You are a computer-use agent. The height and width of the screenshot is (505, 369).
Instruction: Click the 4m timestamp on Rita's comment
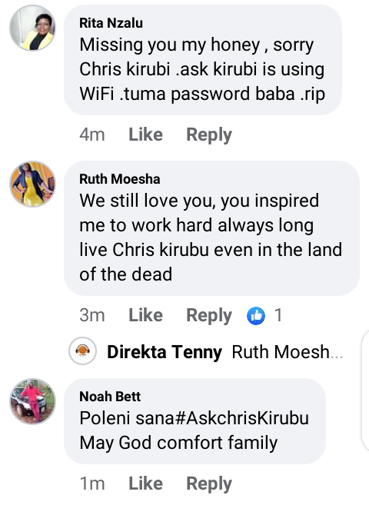92,135
